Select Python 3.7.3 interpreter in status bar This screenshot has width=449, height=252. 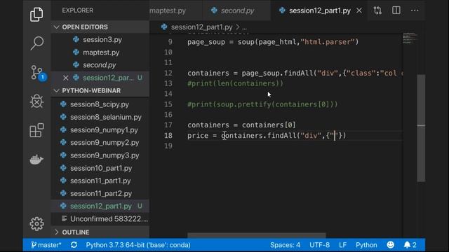(x=138, y=245)
